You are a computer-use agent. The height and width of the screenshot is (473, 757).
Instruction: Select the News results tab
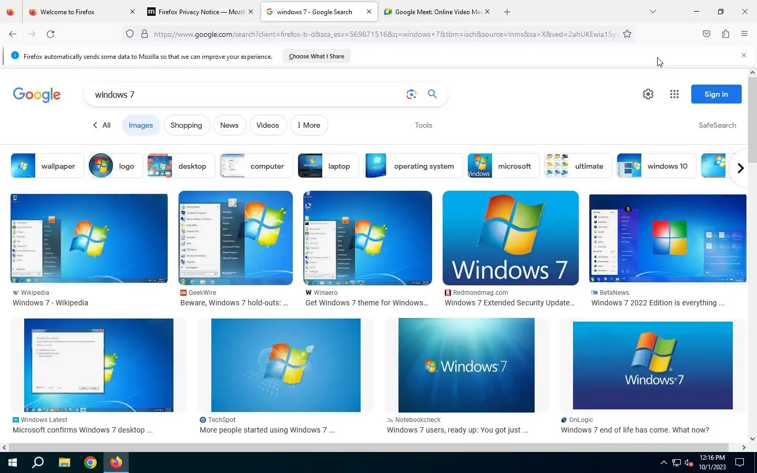pos(229,125)
